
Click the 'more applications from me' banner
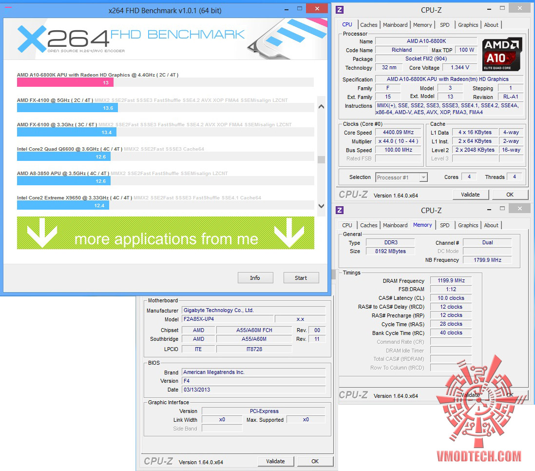[166, 233]
